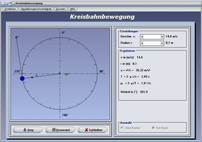The width and height of the screenshot is (202, 142).
Task: Click the v in [m/s] result line
Action: click(131, 58)
